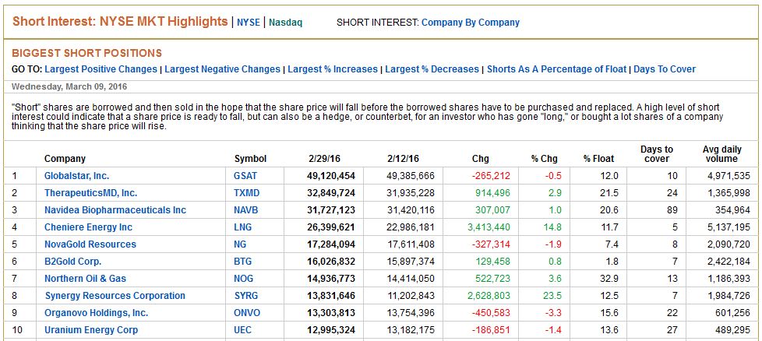Click the TXMD ticker symbol
Image resolution: width=762 pixels, height=341 pixels.
[249, 193]
